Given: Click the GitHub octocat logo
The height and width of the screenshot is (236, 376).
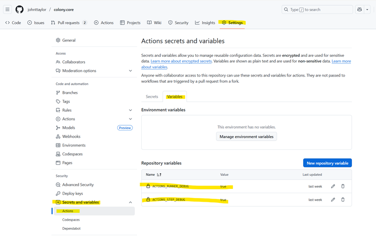Looking at the screenshot, I should coord(20,10).
